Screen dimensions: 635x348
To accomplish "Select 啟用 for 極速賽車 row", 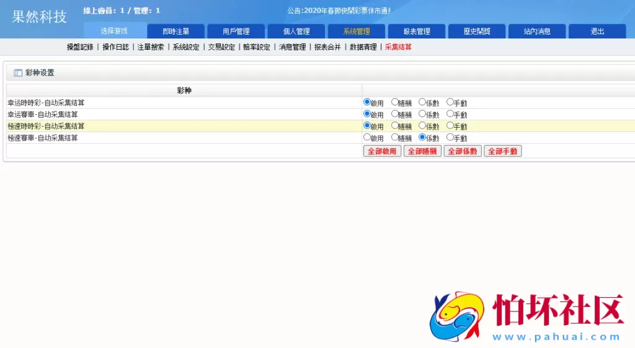I will click(367, 137).
